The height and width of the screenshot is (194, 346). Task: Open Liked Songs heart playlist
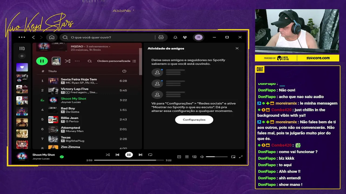click(22, 67)
